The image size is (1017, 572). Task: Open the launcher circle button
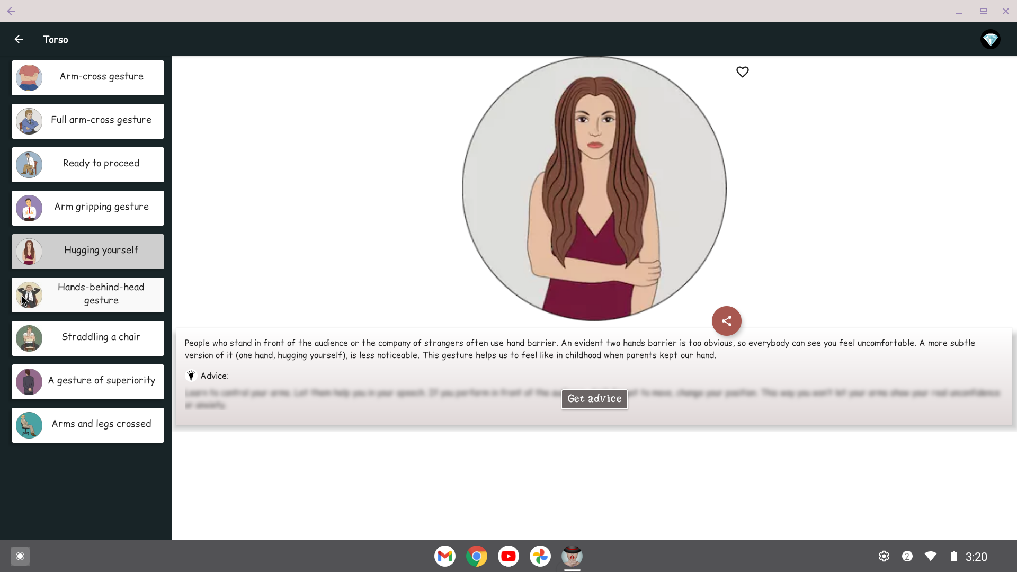[20, 556]
